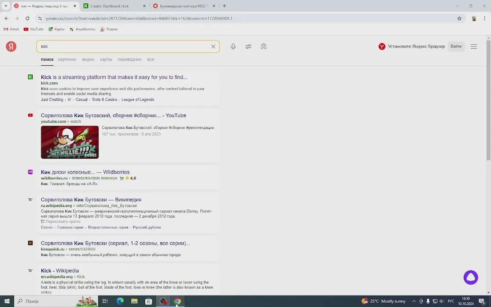Viewport: 491px width, 307px height.
Task: Close the Yandex search tab
Action: coord(75,6)
